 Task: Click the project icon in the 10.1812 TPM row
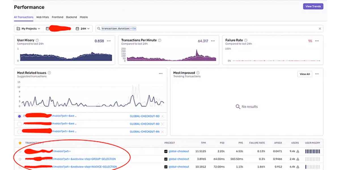166,167
